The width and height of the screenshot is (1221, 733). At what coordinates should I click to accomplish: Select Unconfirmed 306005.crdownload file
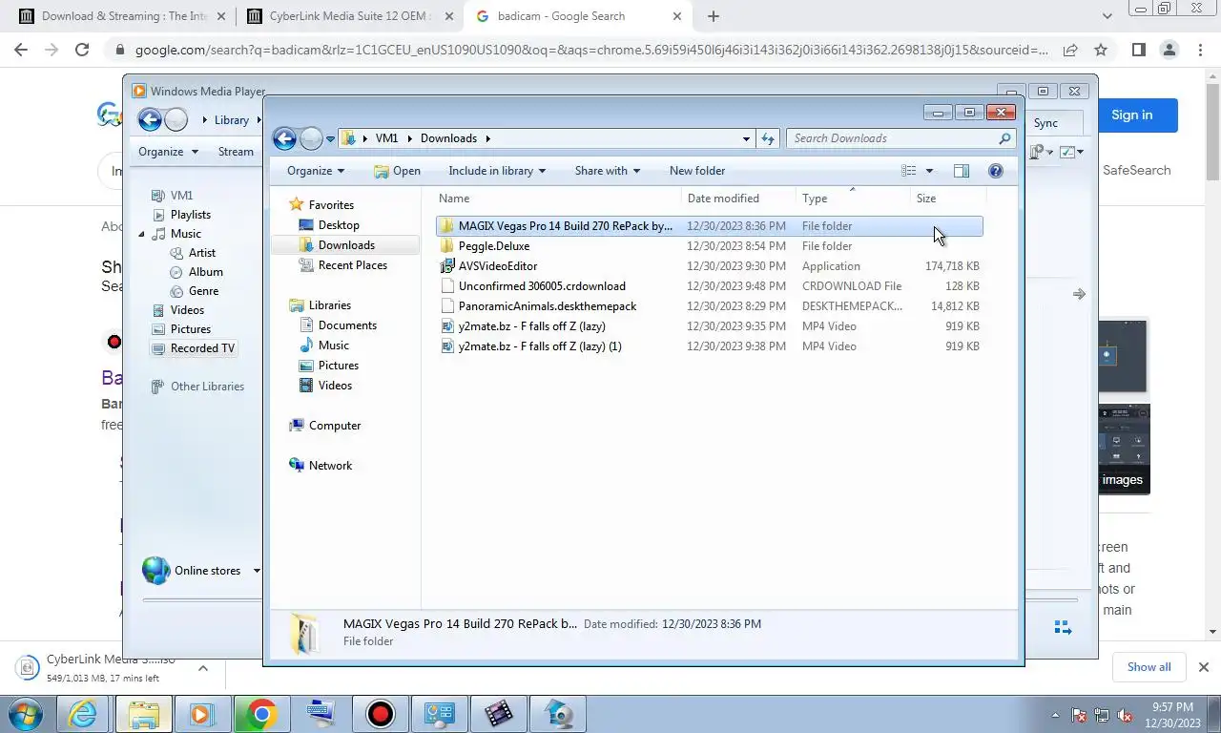710,286
